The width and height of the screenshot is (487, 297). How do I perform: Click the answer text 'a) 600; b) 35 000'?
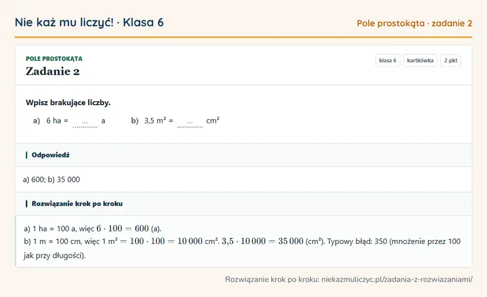51,179
